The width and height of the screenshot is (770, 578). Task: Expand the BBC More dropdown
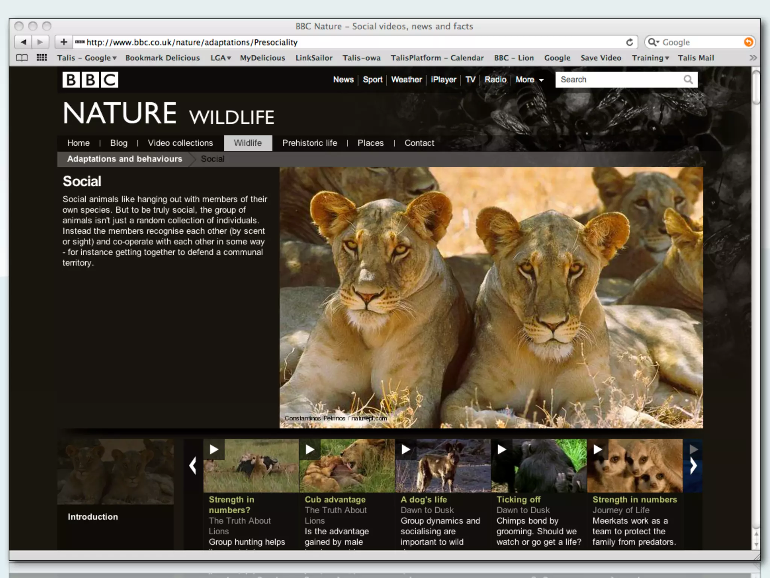[529, 80]
